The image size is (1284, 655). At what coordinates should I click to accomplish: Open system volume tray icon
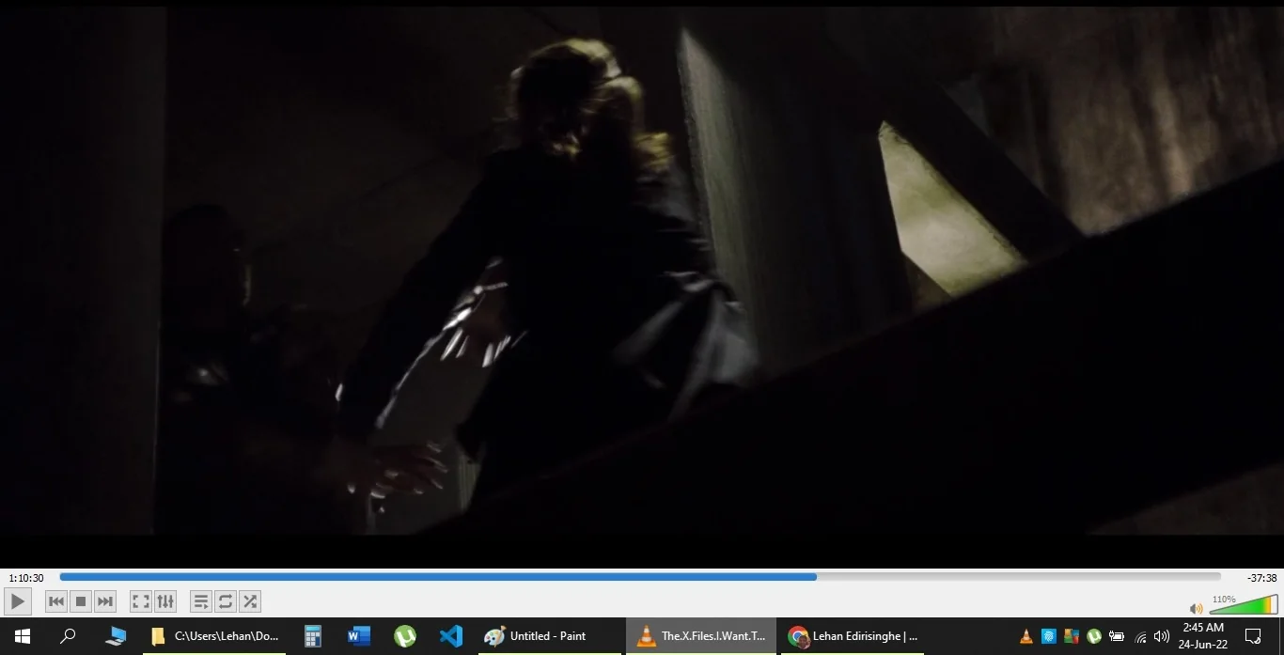click(1162, 636)
